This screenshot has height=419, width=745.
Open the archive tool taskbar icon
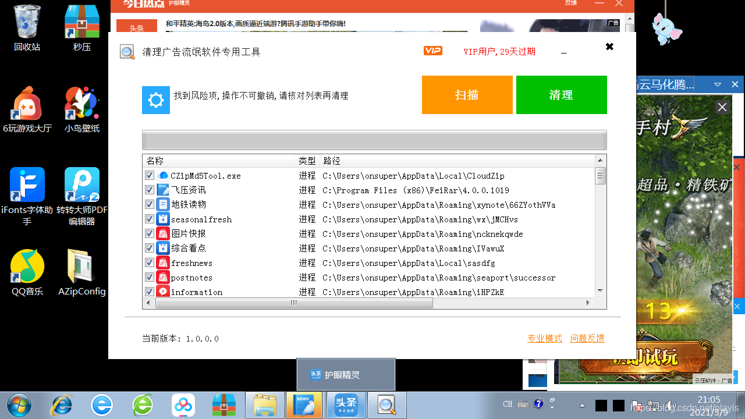[x=224, y=405]
